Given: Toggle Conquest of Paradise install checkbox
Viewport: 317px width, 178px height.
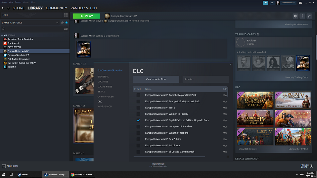Looking at the screenshot, I should [x=138, y=126].
